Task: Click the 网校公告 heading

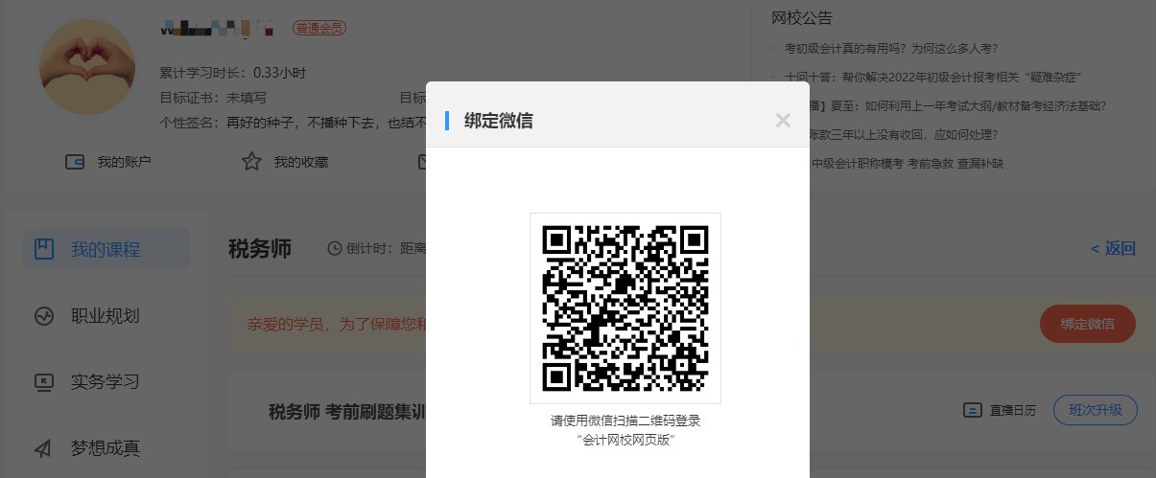Action: click(802, 17)
